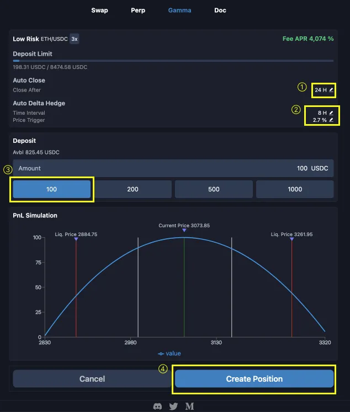Open the Discord link icon

[x=158, y=406]
